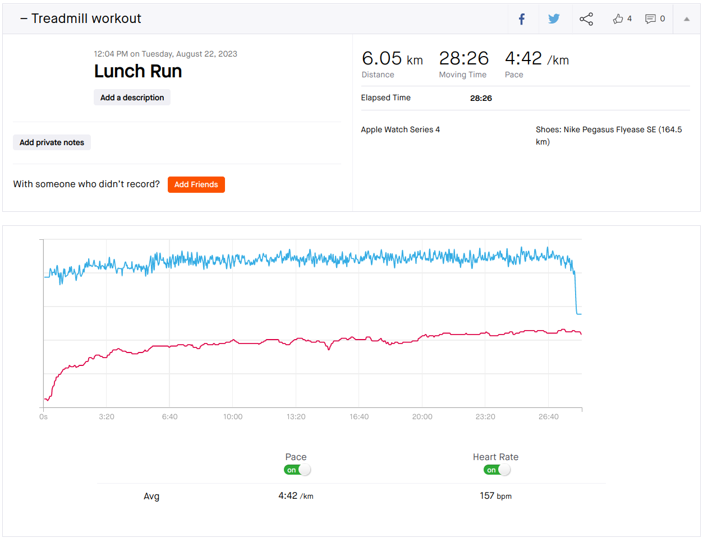703x538 pixels.
Task: Collapse the panel with the up arrow
Action: (x=686, y=19)
